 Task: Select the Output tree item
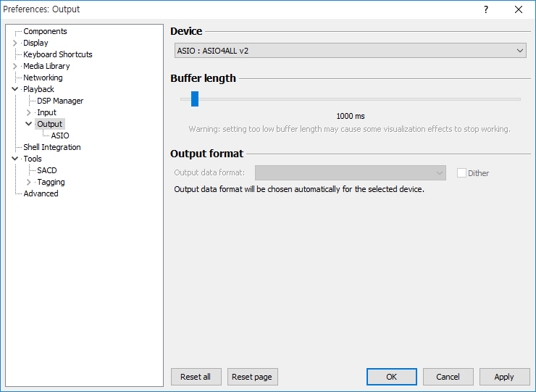pyautogui.click(x=49, y=124)
